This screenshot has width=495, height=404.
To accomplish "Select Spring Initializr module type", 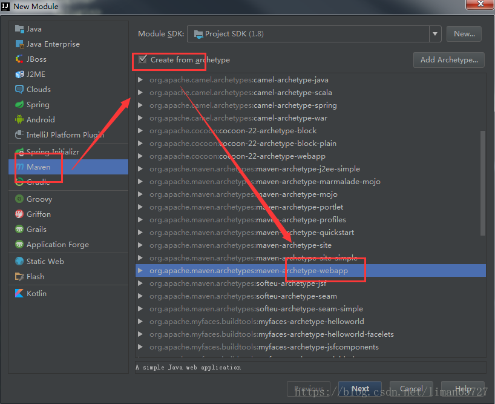I will pos(68,151).
